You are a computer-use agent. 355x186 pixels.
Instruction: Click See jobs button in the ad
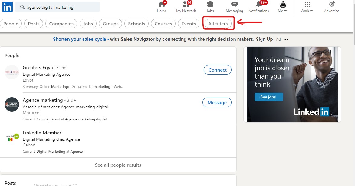(269, 97)
